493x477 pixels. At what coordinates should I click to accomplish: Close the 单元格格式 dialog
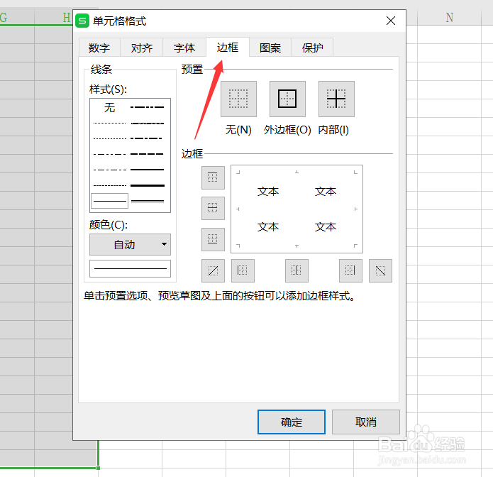391,21
